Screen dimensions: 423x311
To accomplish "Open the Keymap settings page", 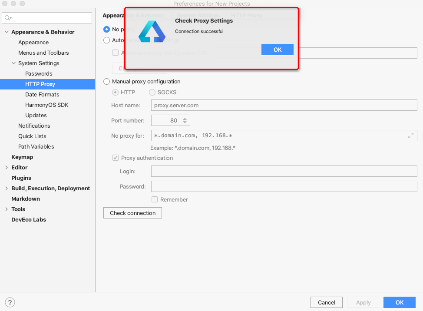I will (x=22, y=157).
